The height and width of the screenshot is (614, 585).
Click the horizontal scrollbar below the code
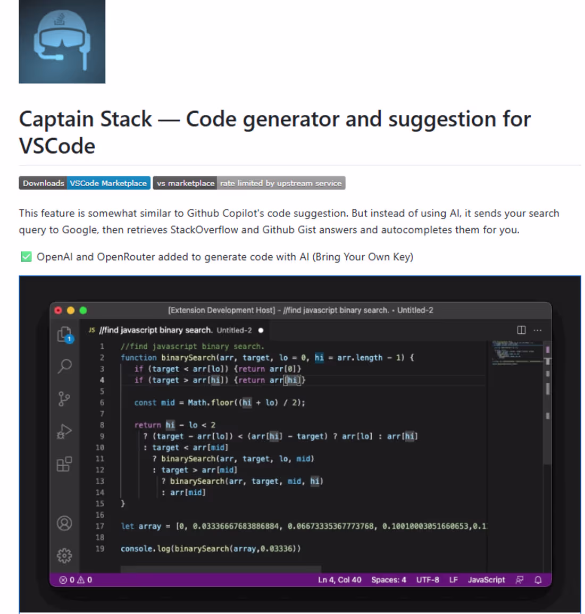221,569
